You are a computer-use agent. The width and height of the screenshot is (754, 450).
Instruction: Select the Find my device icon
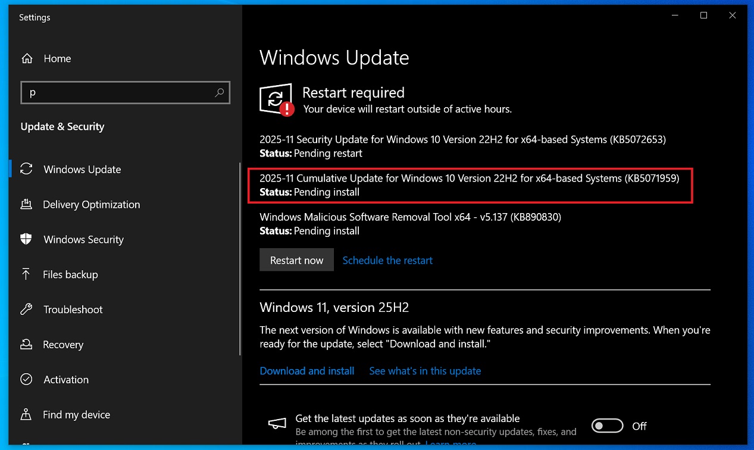tap(26, 414)
